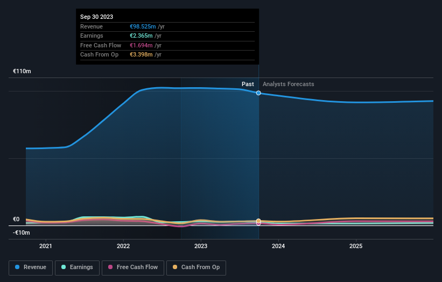
Task: Click the €1.694m free cash flow value
Action: [141, 45]
